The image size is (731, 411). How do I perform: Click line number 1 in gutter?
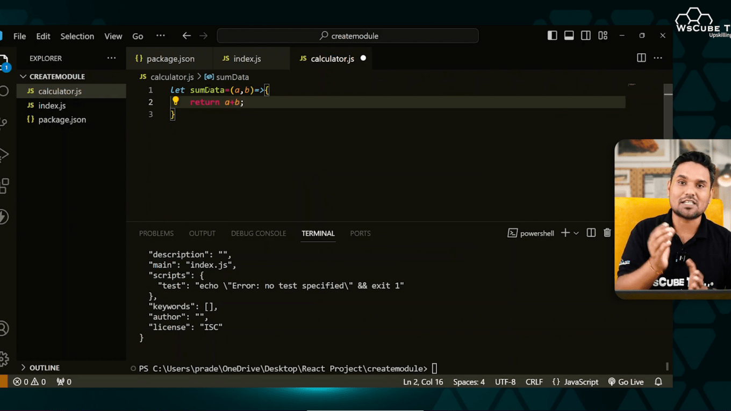(150, 90)
